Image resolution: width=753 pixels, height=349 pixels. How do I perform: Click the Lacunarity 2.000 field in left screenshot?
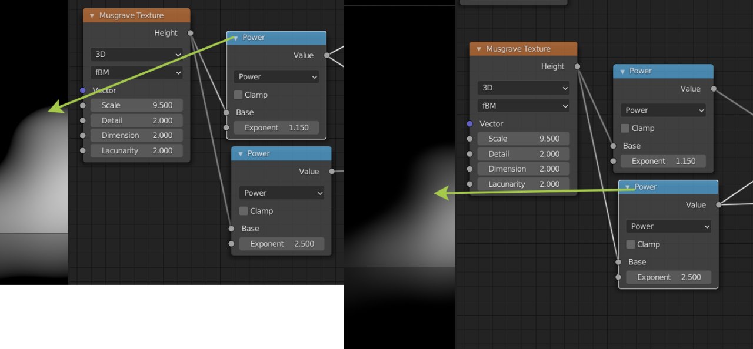point(136,150)
